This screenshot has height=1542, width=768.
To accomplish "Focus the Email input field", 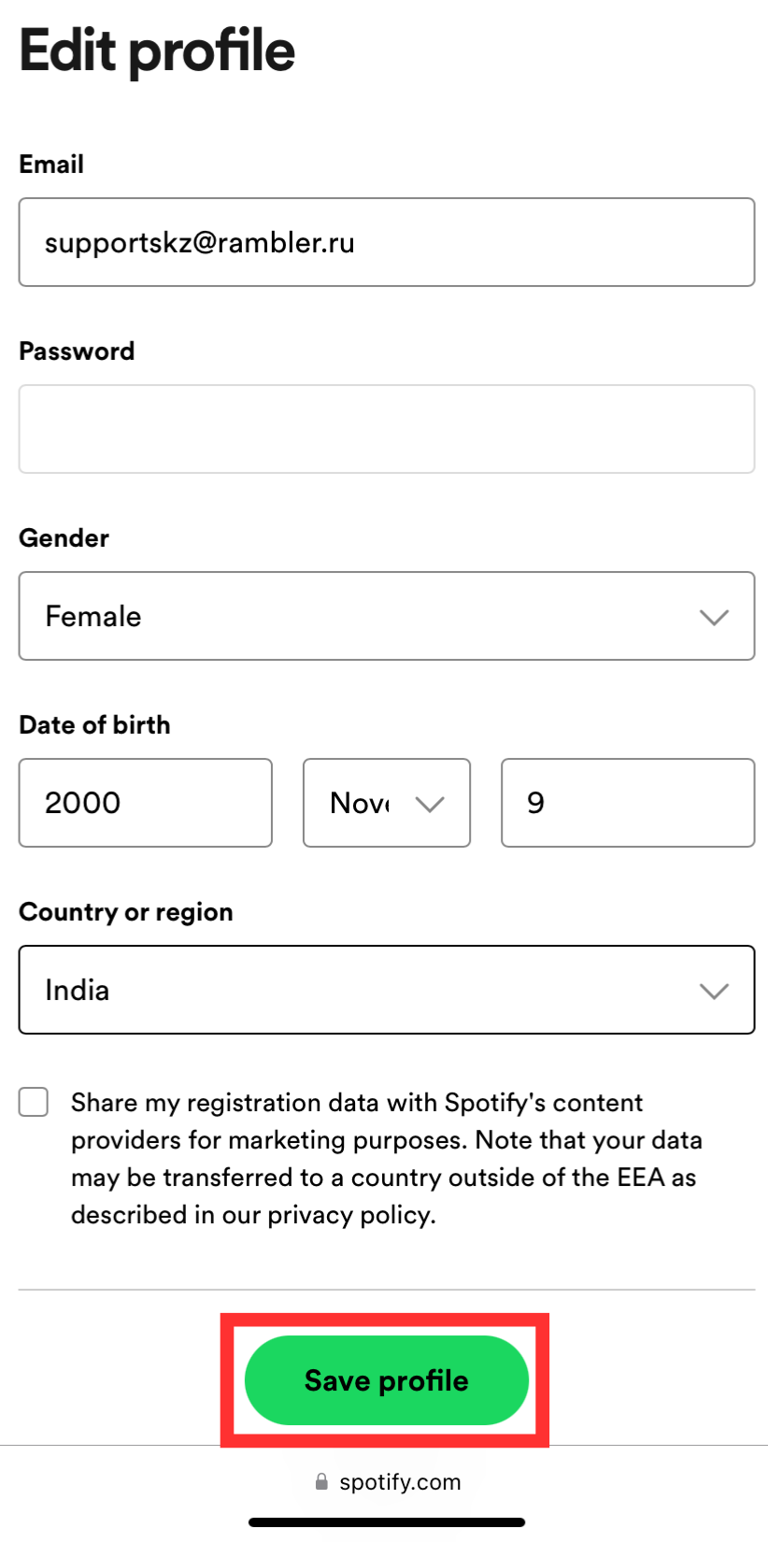I will click(x=386, y=242).
